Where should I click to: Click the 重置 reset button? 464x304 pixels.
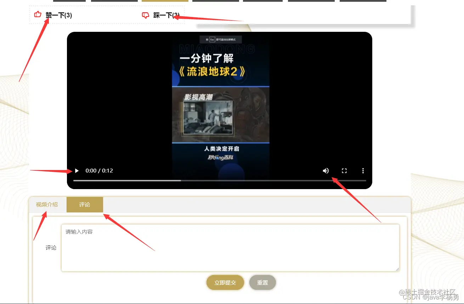click(262, 282)
